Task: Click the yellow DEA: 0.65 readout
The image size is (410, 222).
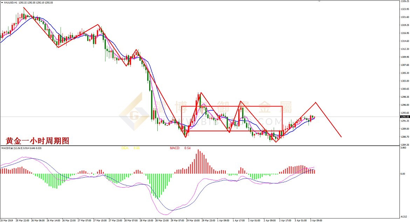Action: tap(130, 148)
